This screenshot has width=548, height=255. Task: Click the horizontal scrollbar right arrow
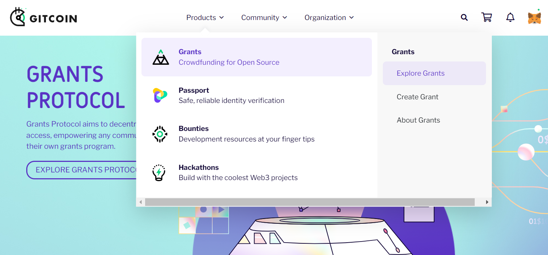pos(487,202)
